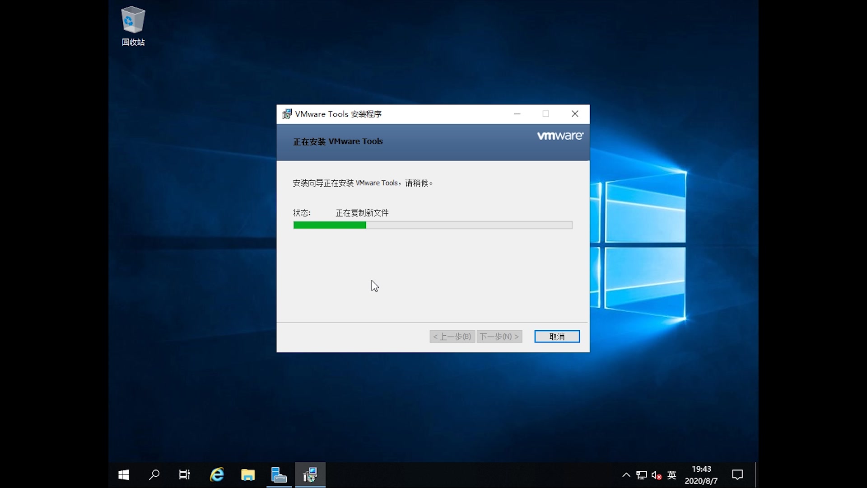
Task: Click the status text 正在复制新文件
Action: pos(362,213)
